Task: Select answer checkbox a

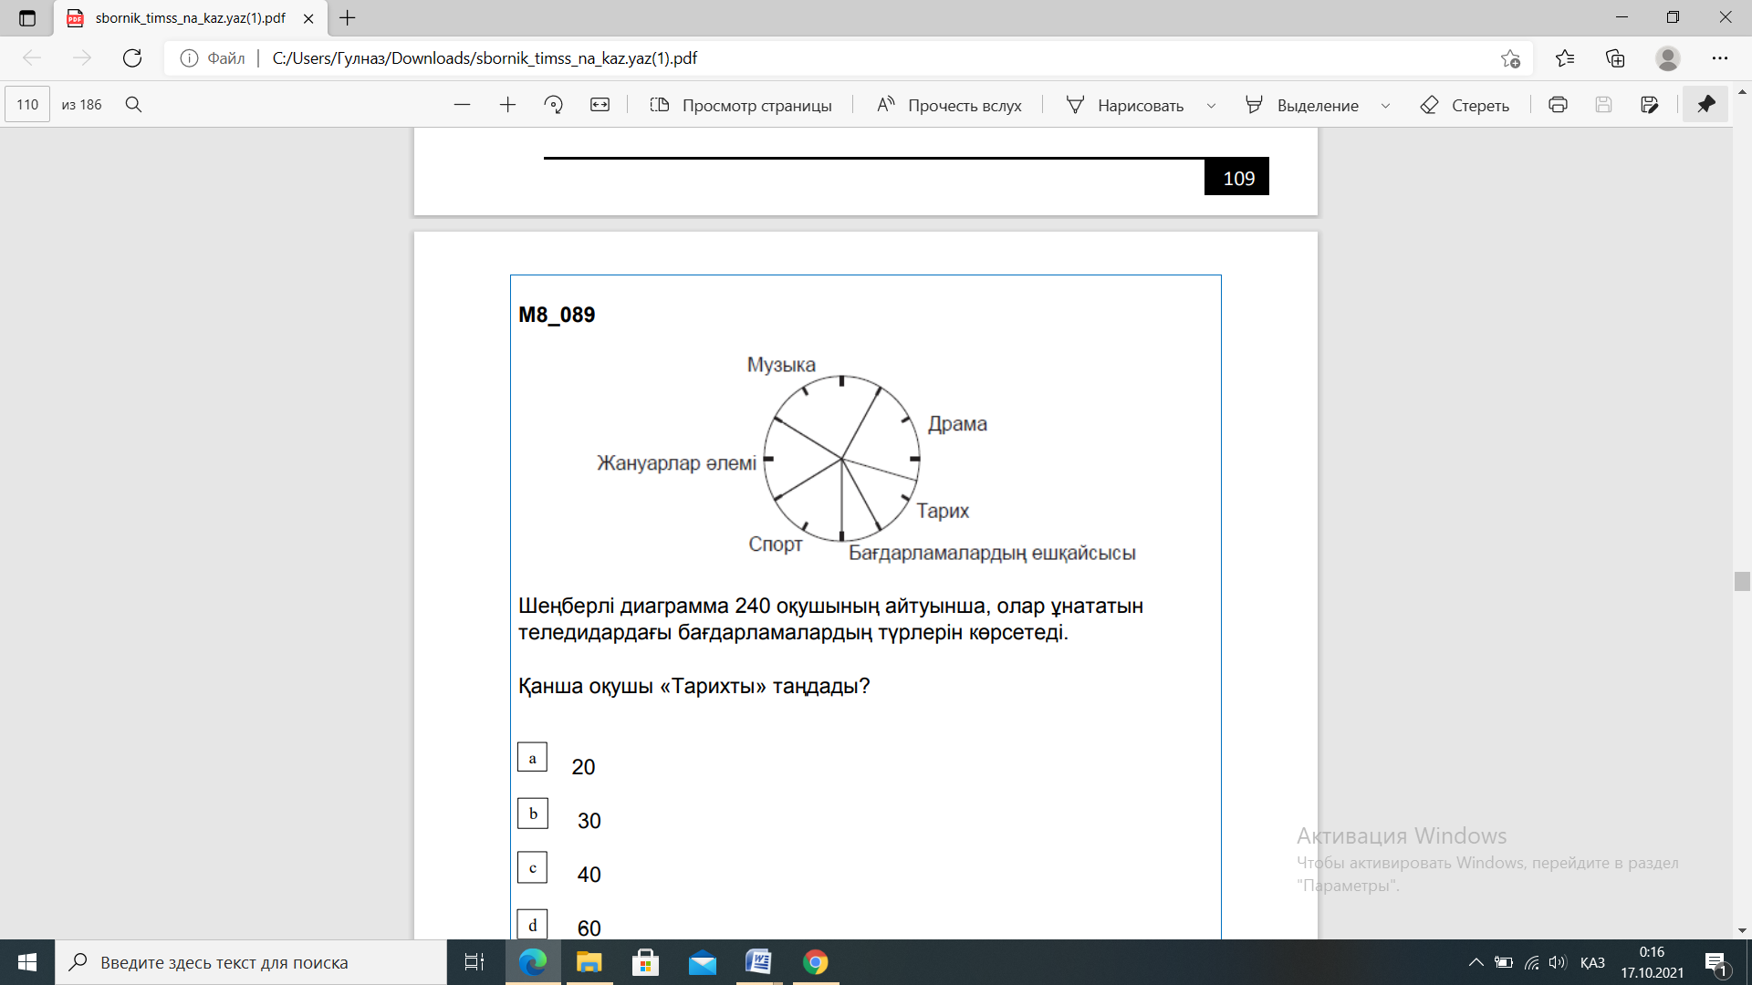Action: coord(532,758)
